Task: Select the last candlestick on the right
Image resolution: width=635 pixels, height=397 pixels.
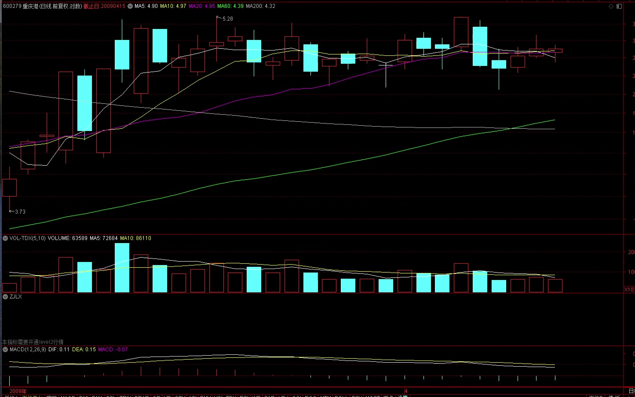Action: point(555,51)
